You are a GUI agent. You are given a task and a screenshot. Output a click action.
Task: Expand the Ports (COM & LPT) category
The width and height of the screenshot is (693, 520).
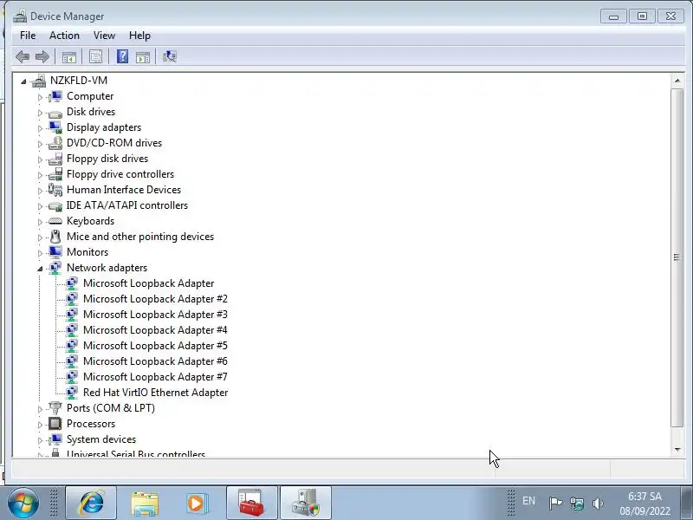[40, 409]
